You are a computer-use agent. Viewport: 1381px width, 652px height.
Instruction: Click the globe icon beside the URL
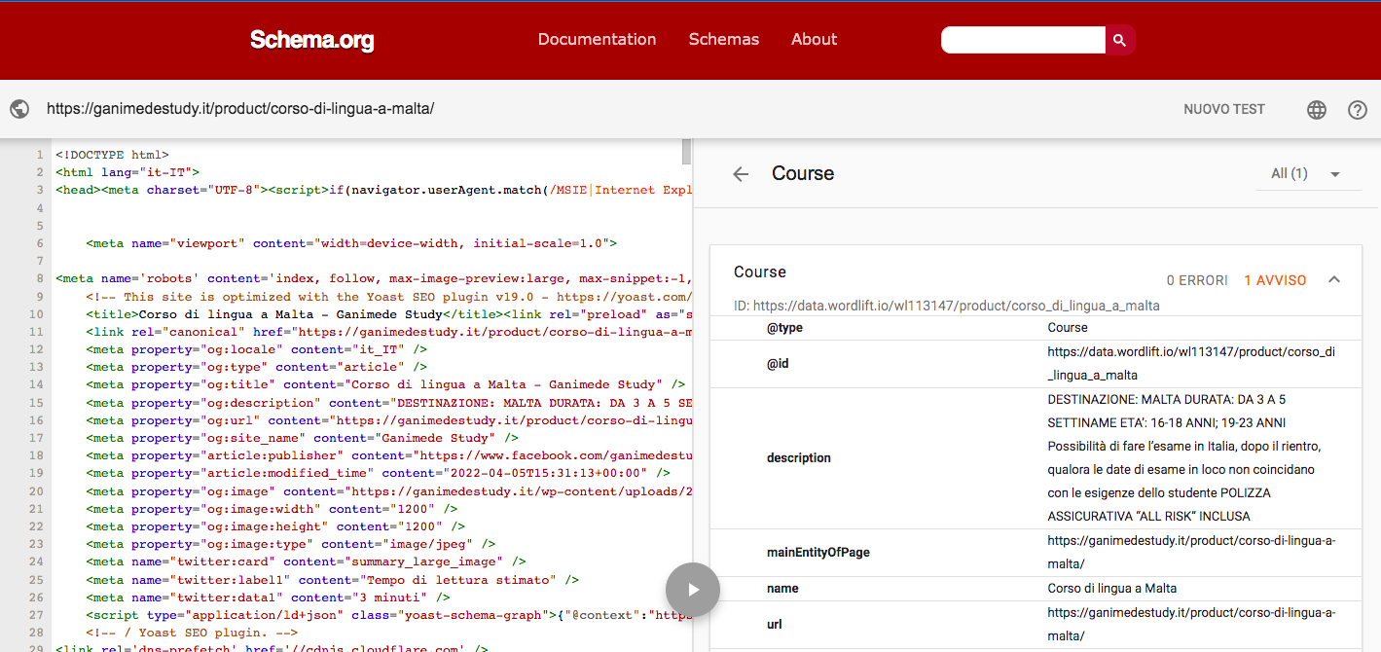(x=19, y=109)
